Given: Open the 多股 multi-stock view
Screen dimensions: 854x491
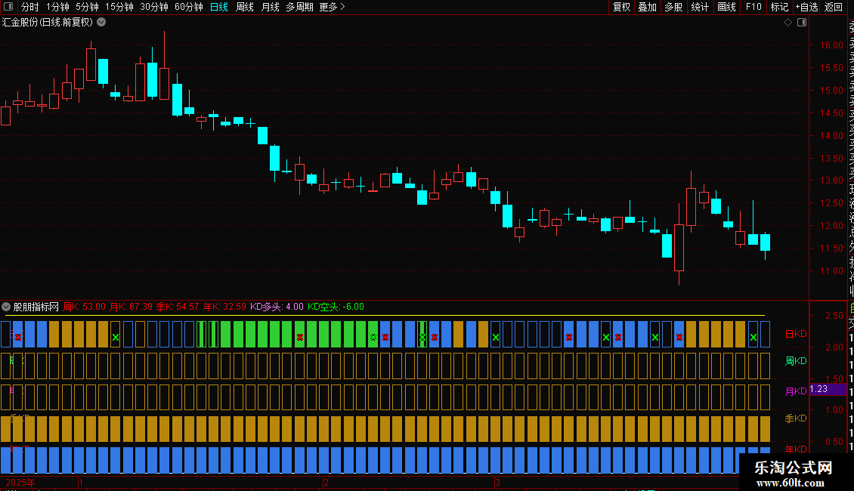Looking at the screenshot, I should [x=673, y=7].
